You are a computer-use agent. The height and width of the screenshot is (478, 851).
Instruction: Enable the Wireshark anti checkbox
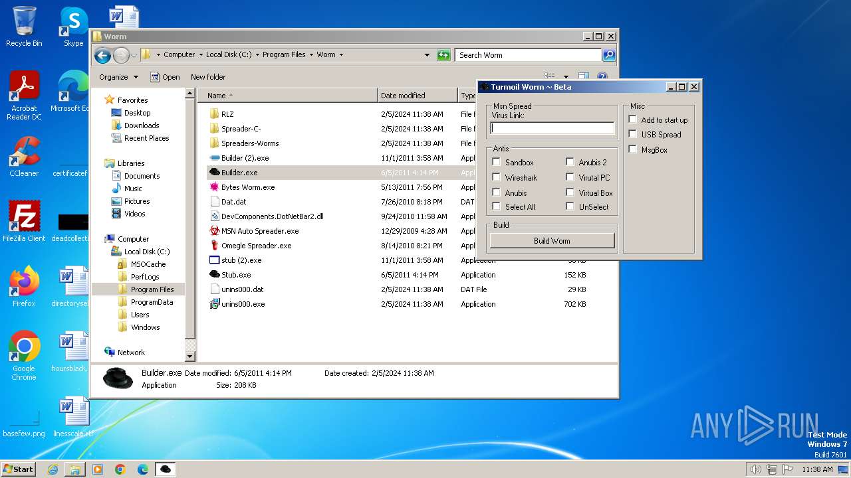497,177
